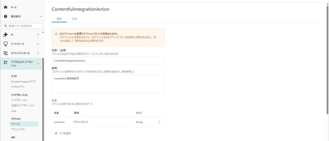Click the タイプ column header
Image resolution: width=329 pixels, height=141 pixels.
(x=139, y=113)
